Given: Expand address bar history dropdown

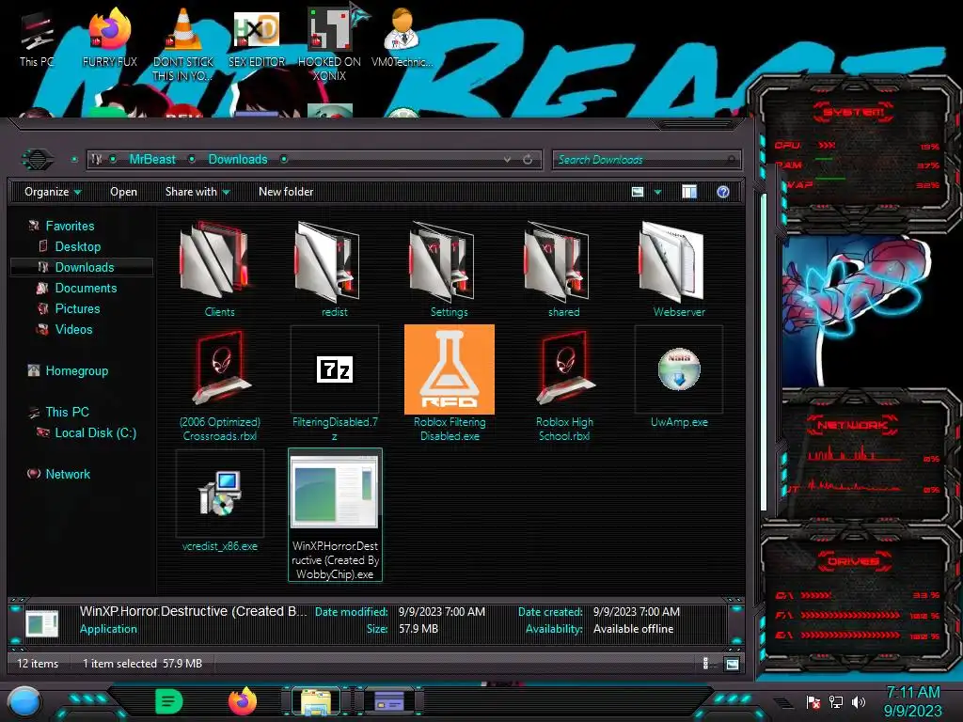Looking at the screenshot, I should (507, 160).
